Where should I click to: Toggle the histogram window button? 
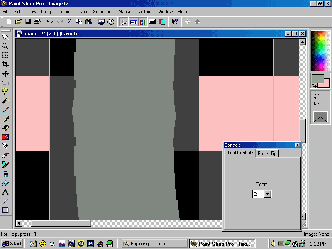(152, 22)
